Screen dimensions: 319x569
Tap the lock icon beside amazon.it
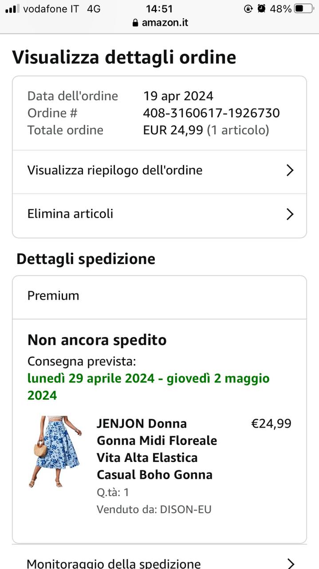coord(135,23)
